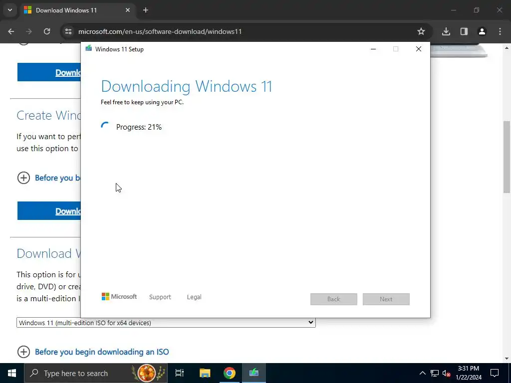
Task: Click 'Feel free to keep using your PC.' text
Action: (x=142, y=102)
